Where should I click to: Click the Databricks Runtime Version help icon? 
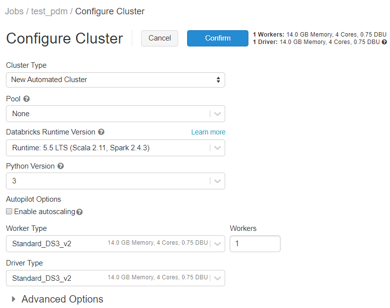tap(101, 132)
